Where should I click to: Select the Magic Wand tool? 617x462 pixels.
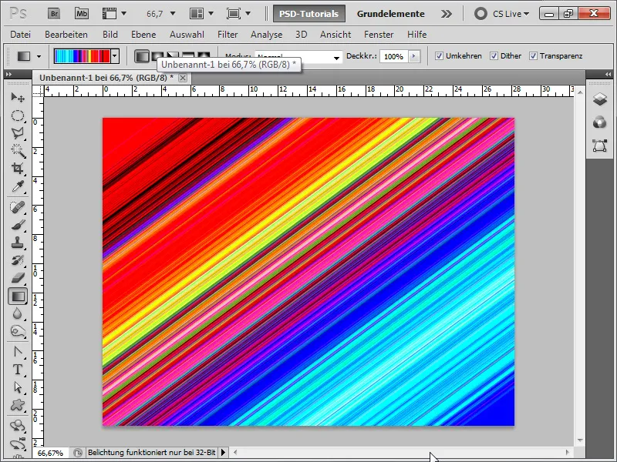pyautogui.click(x=18, y=151)
